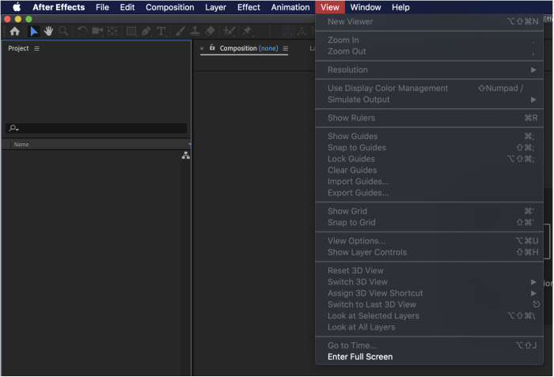Open the Window menu

(366, 7)
